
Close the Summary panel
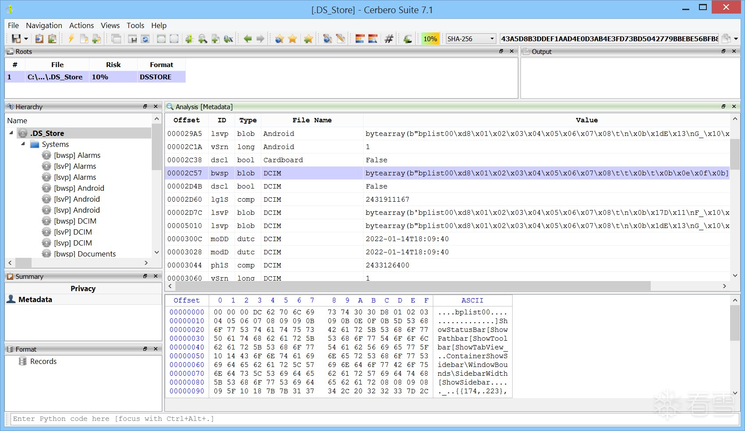[x=156, y=276]
